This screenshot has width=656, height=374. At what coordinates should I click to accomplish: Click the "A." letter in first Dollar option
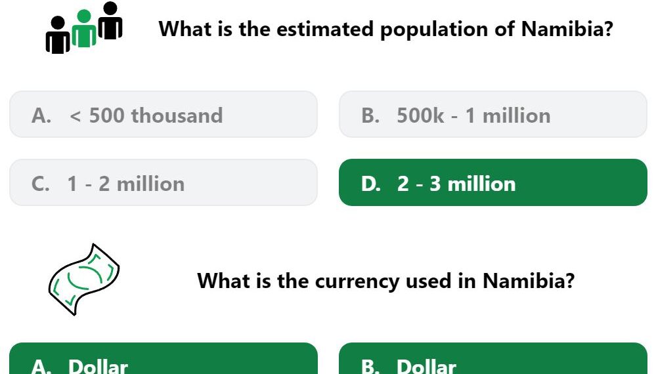point(41,367)
